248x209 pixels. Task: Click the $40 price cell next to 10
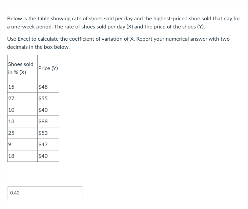pos(48,110)
